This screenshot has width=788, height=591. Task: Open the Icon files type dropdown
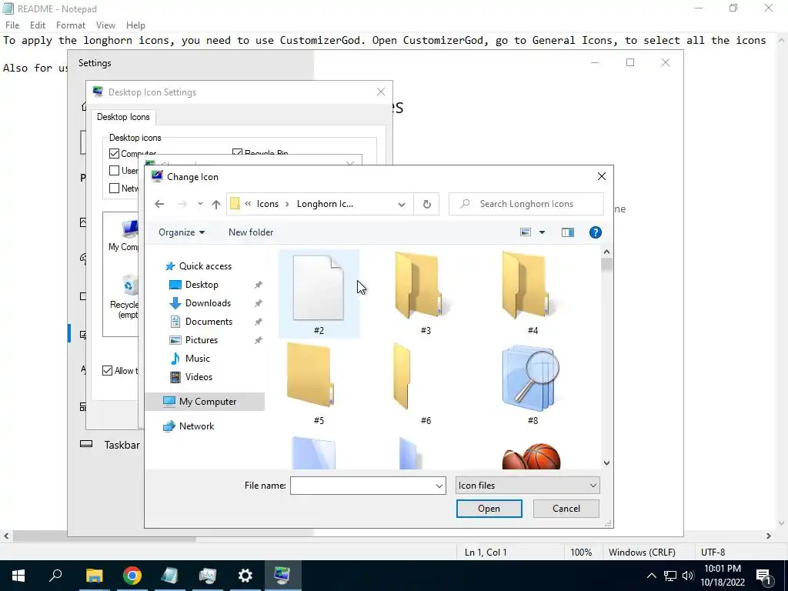click(527, 486)
